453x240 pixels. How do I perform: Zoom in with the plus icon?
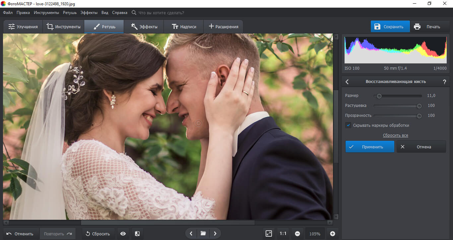(x=333, y=234)
